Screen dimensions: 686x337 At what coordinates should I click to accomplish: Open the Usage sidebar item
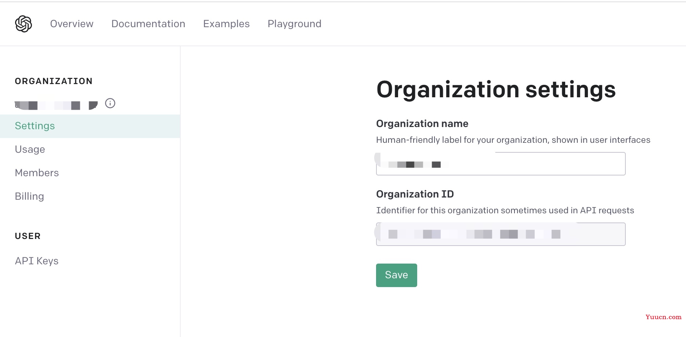click(30, 149)
